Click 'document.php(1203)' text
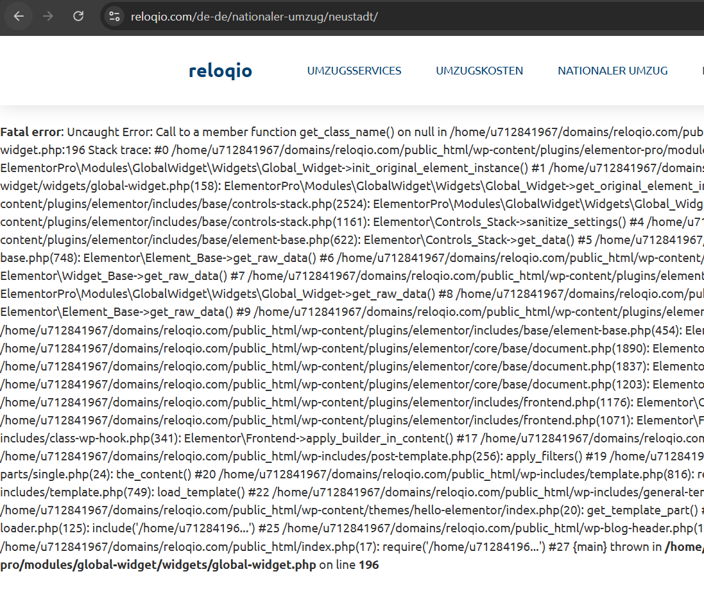 (x=590, y=384)
